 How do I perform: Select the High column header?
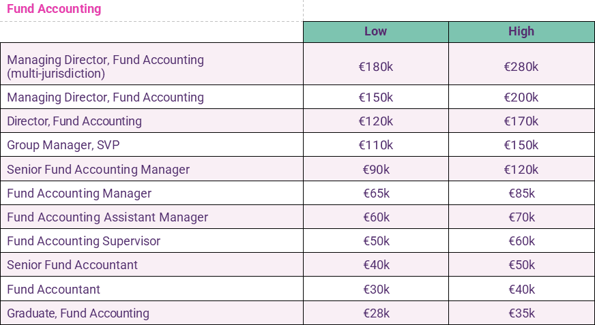pyautogui.click(x=521, y=31)
